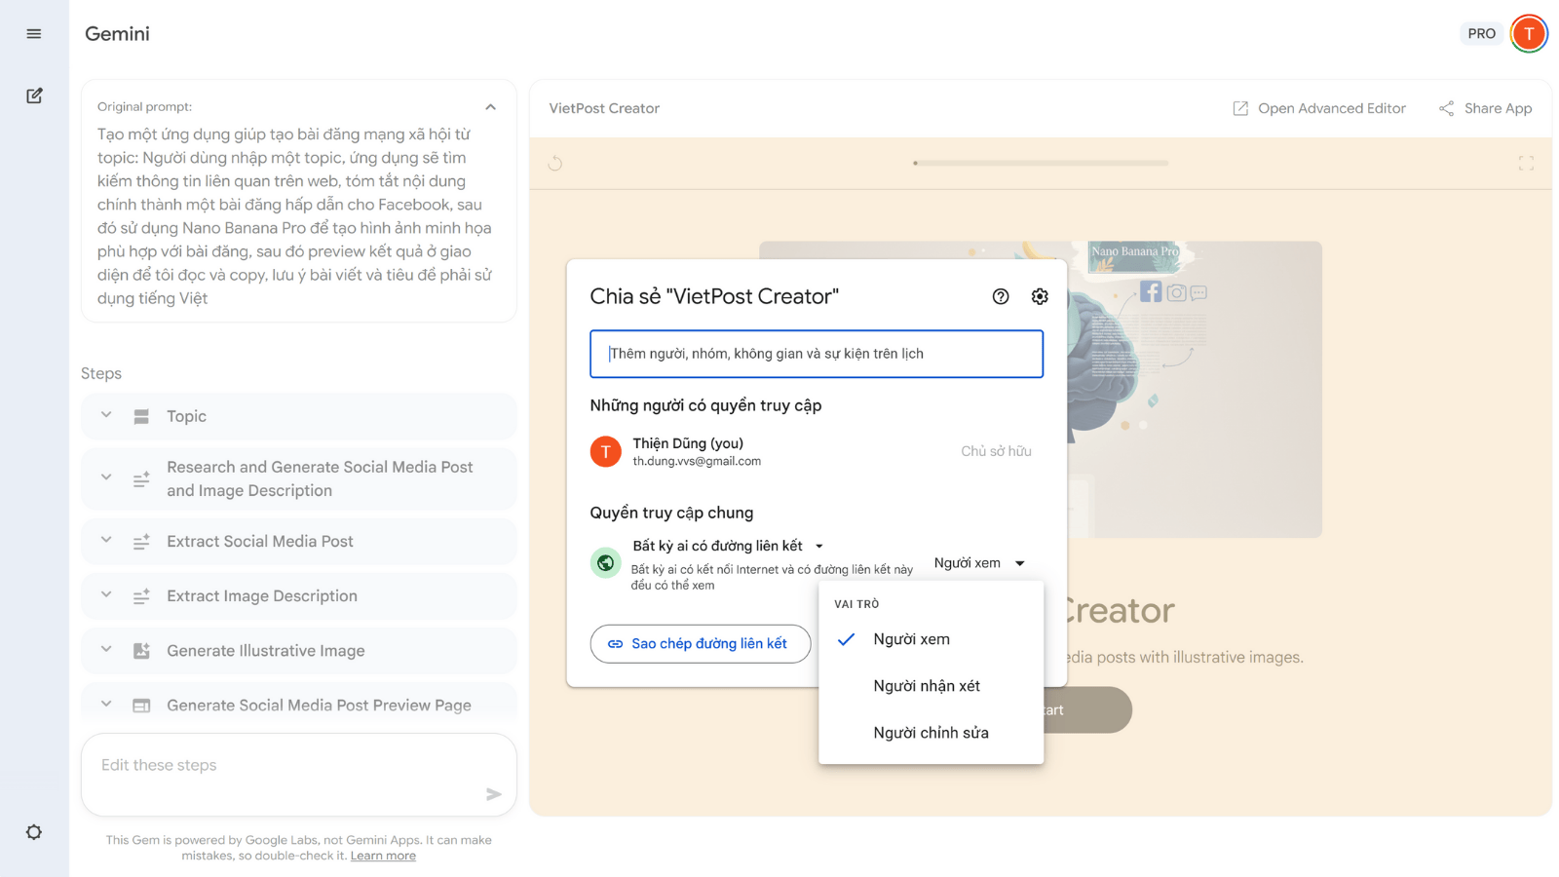Choose "Người nhận xét" role
Viewport: 1559px width, 877px height.
[927, 686]
